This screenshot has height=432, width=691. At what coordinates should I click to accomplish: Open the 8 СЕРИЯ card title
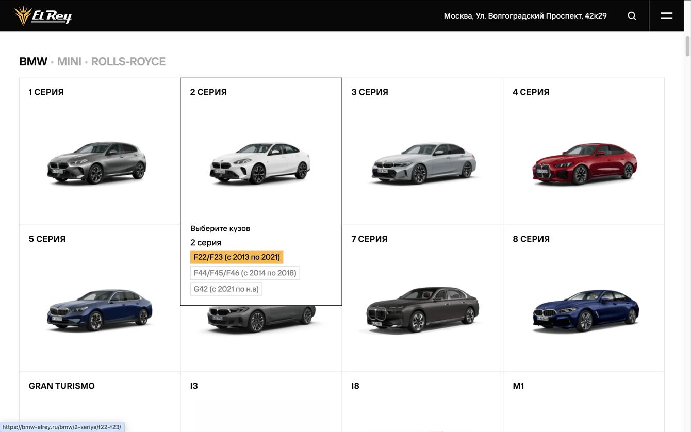(x=531, y=239)
